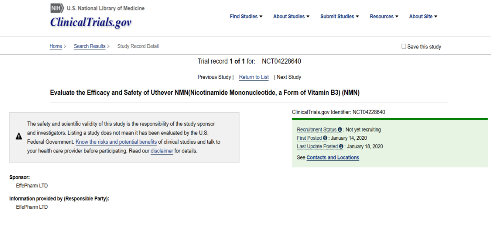
Task: Click the Last Update Posted label link
Action: [317, 146]
